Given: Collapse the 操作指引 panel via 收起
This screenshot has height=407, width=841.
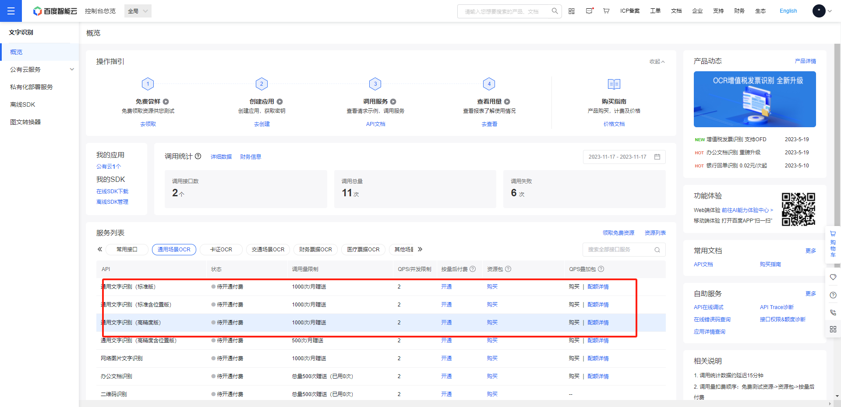Looking at the screenshot, I should 657,62.
